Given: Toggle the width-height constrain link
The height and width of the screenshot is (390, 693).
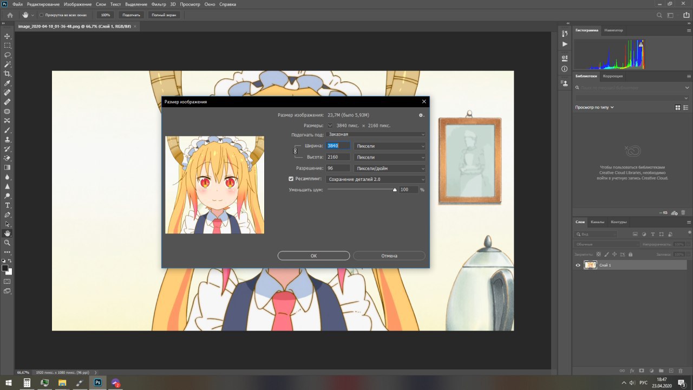Looking at the screenshot, I should tap(295, 151).
